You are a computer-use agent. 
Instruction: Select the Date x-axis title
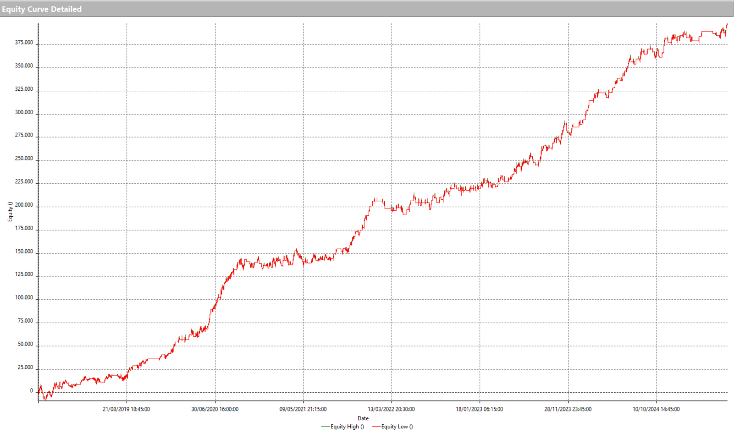[363, 418]
